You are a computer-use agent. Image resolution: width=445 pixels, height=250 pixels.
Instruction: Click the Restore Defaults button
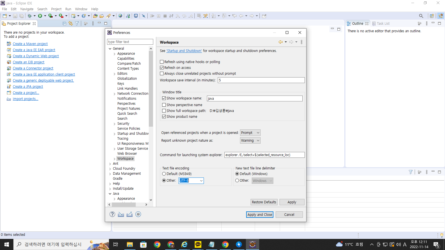pos(264,202)
